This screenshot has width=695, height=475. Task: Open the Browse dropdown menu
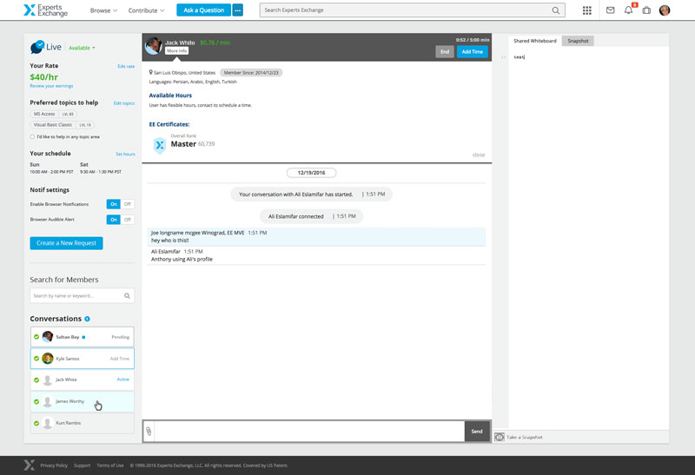click(103, 10)
